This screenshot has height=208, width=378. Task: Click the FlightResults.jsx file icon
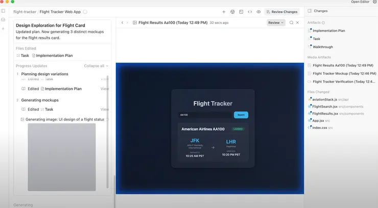310,114
